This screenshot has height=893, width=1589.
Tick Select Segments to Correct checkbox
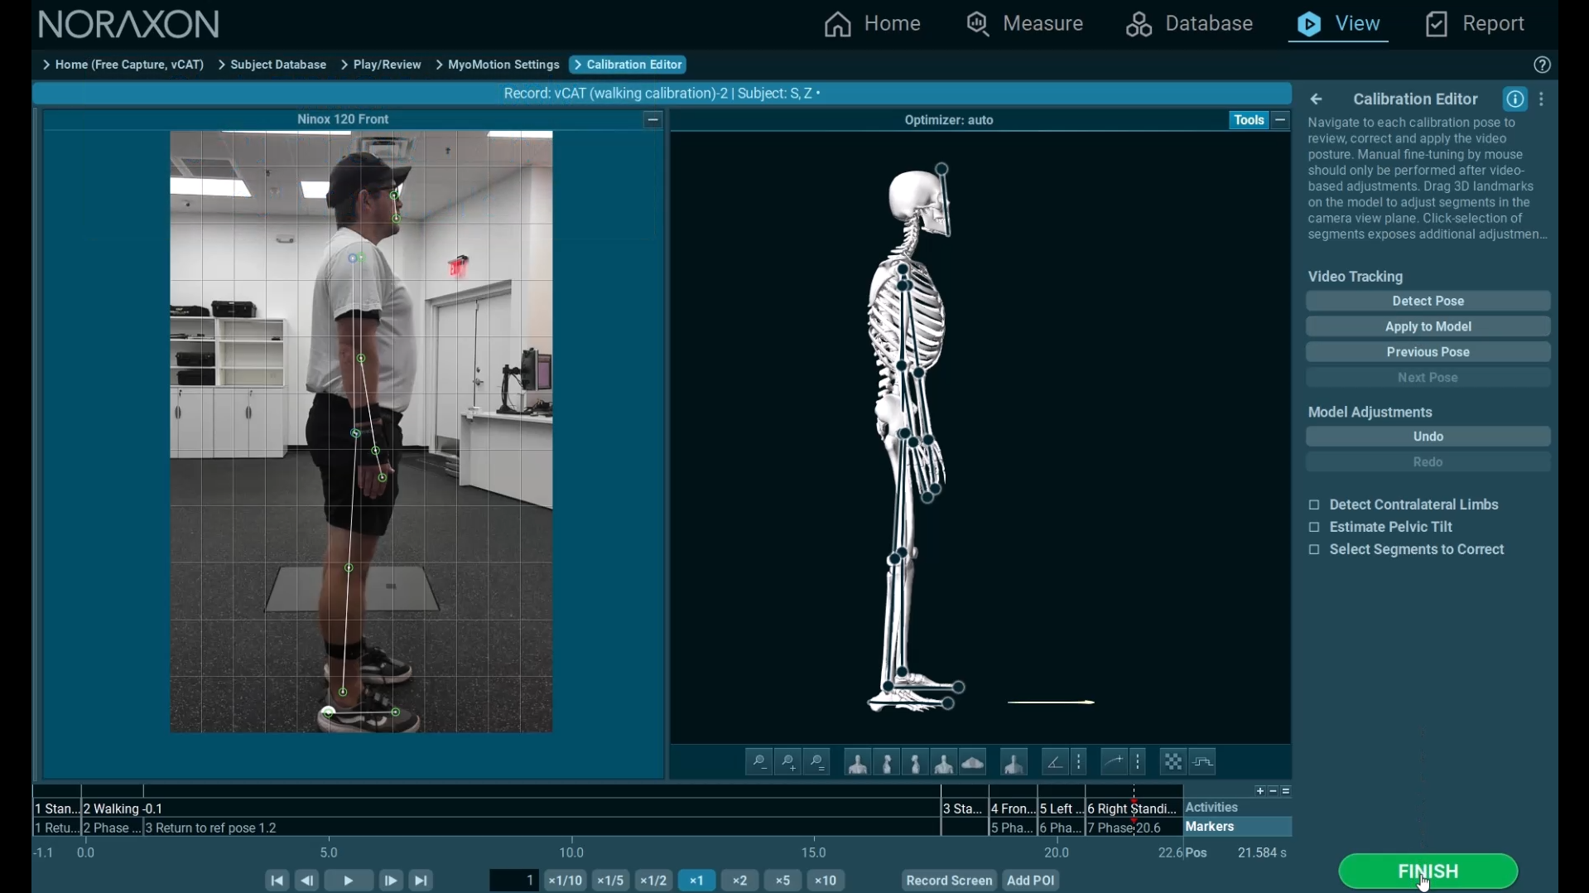click(x=1314, y=550)
